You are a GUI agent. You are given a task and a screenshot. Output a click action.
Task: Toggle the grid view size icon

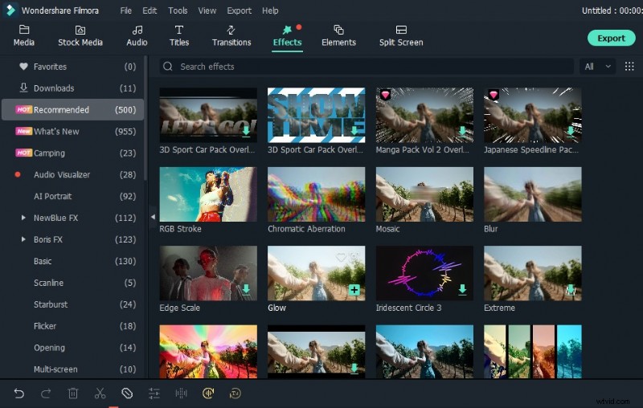coord(629,67)
